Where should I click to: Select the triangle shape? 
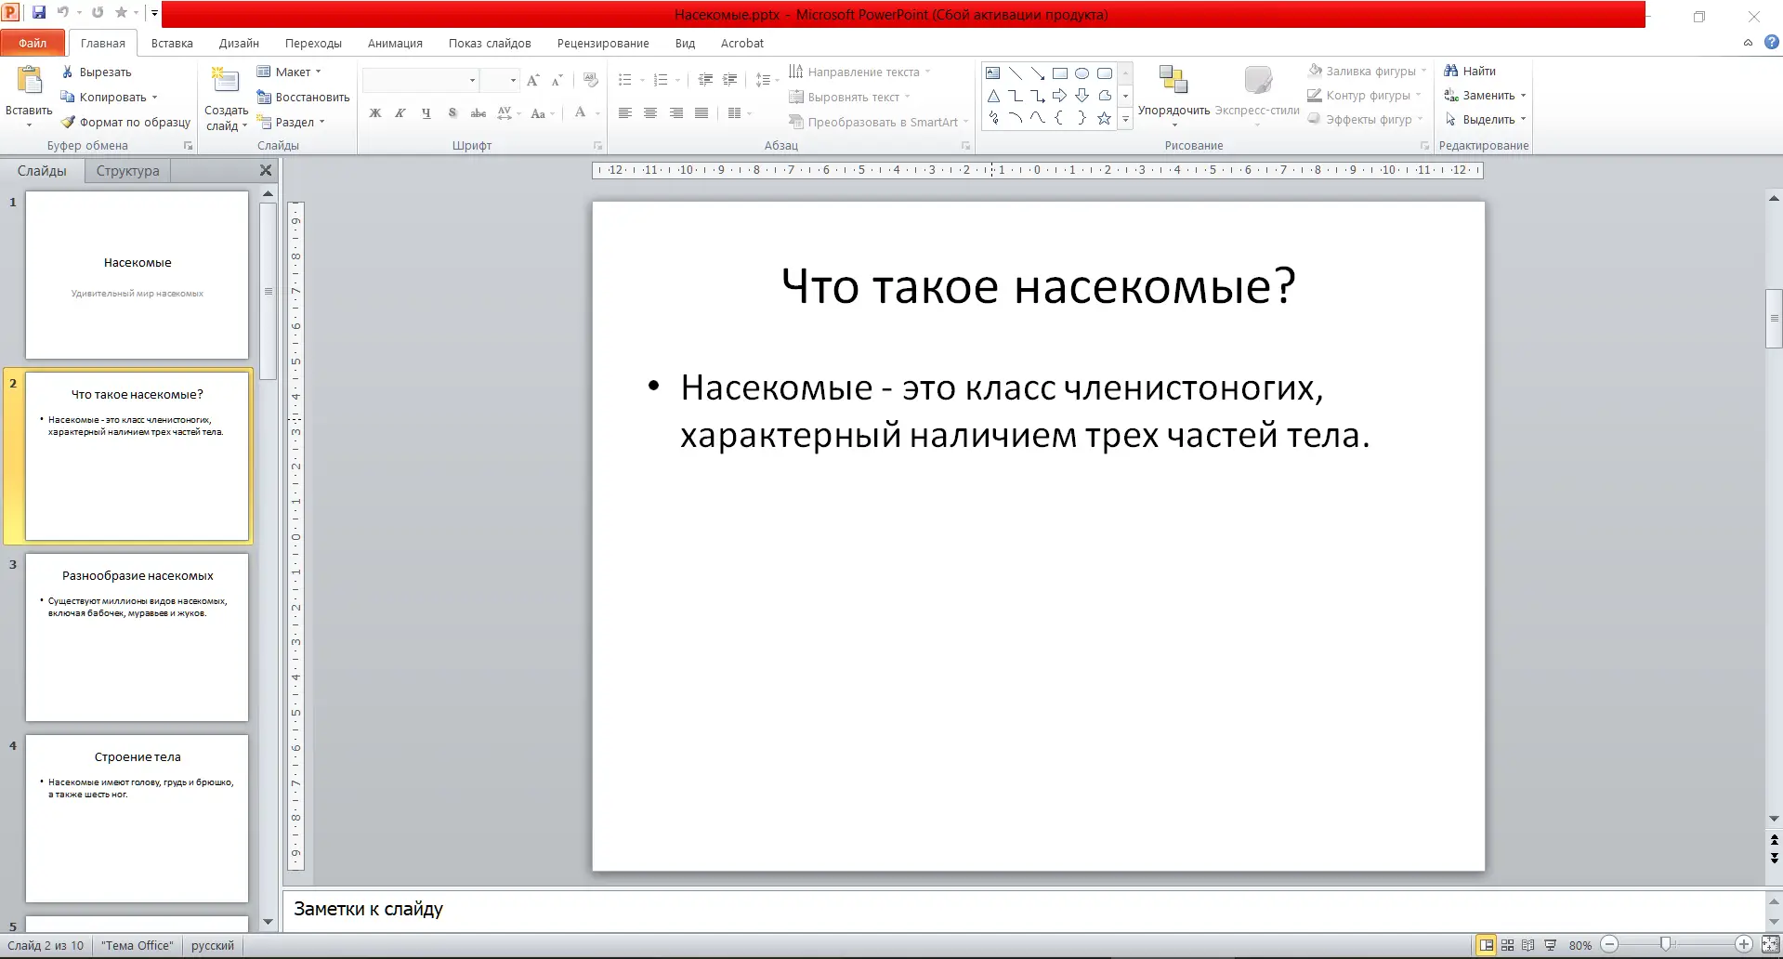coord(993,96)
